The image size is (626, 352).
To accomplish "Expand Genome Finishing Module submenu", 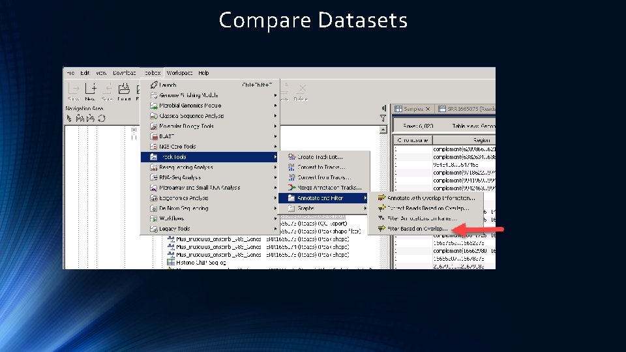I will click(x=210, y=95).
